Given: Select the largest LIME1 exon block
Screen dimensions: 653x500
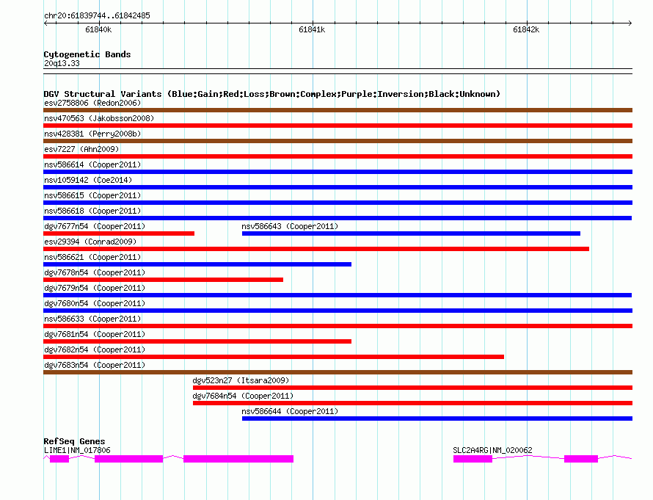Looking at the screenshot, I should (238, 459).
